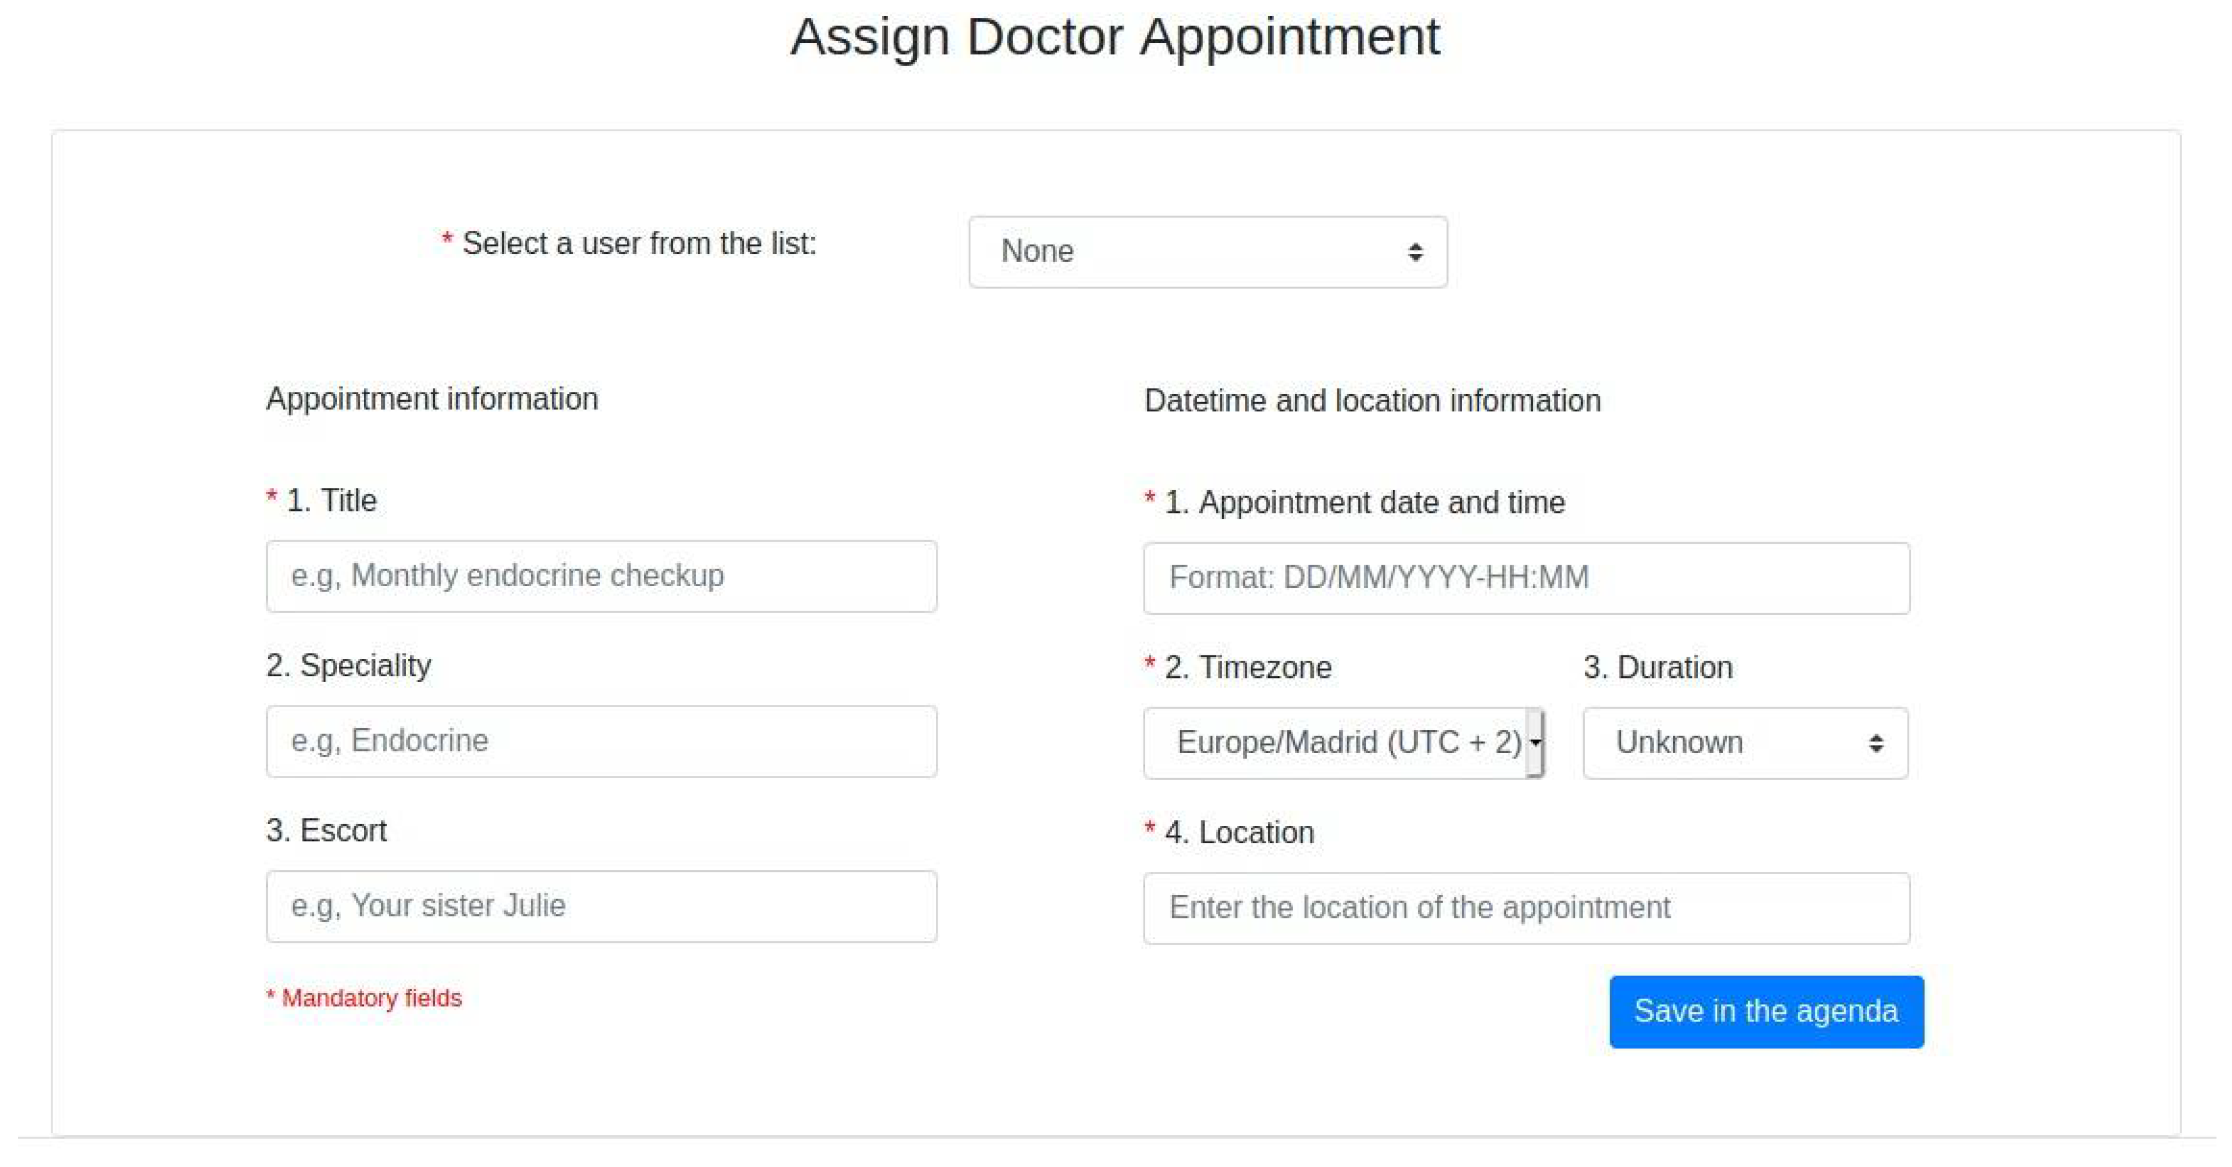2232x1167 pixels.
Task: Open the Duration dropdown showing Unknown
Action: coord(1744,742)
